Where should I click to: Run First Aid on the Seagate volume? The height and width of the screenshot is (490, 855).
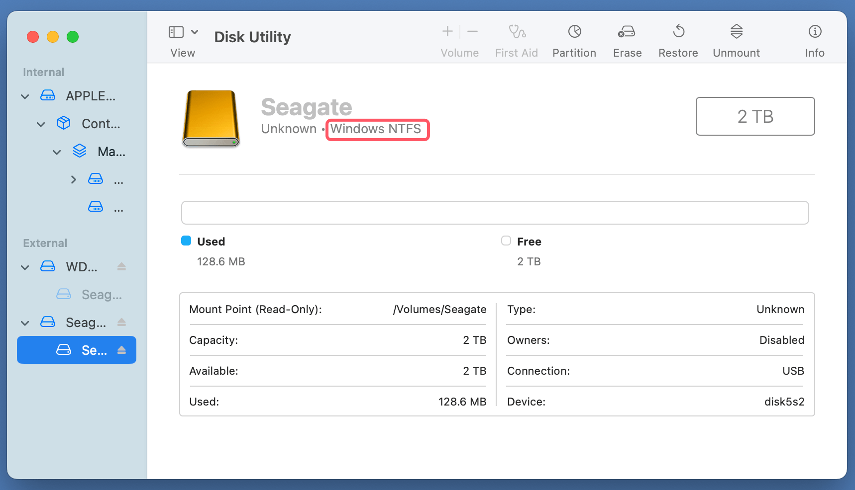(516, 40)
